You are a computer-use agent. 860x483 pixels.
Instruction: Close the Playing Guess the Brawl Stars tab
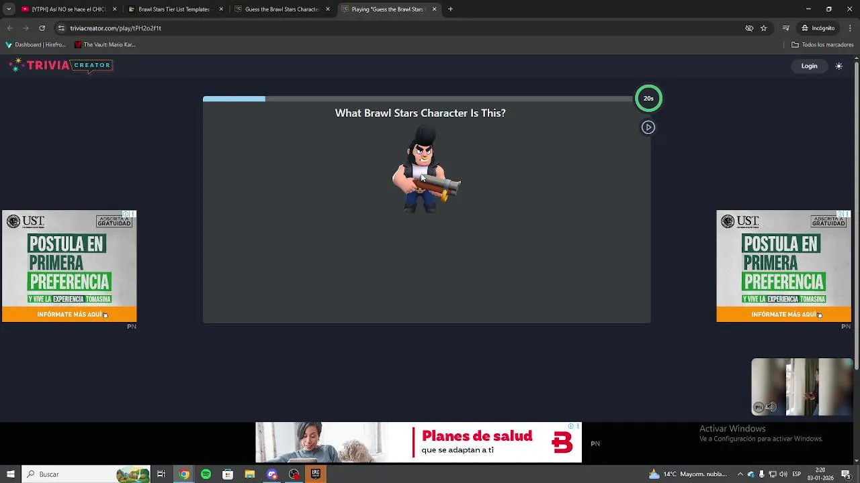[434, 9]
